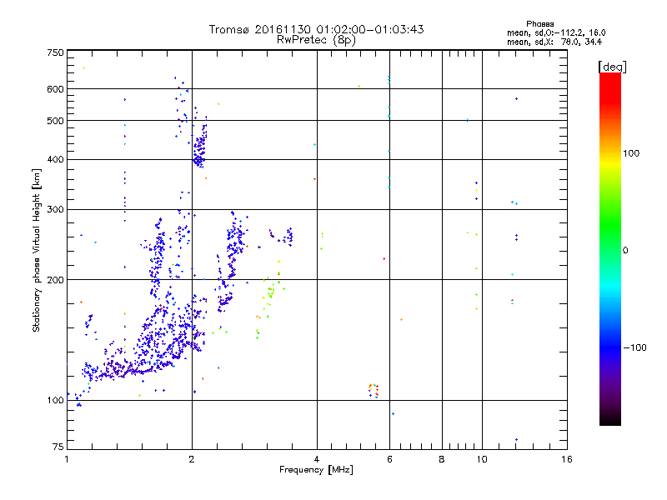
Task: Click the colorbar label '-100'
Action: pyautogui.click(x=634, y=347)
